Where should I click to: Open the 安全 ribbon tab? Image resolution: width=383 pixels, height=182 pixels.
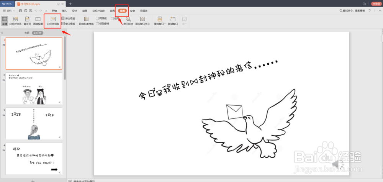pos(133,11)
